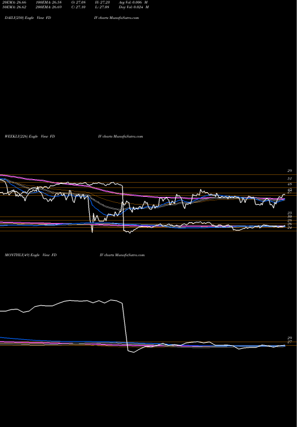The width and height of the screenshot is (297, 427).
Task: Click the close price C: 27.10
Action: (x=78, y=7)
